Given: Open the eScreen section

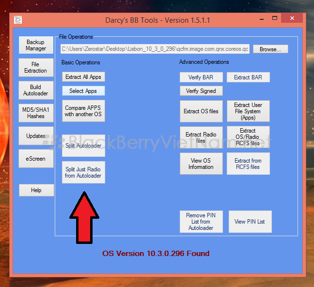Looking at the screenshot, I should [36, 159].
